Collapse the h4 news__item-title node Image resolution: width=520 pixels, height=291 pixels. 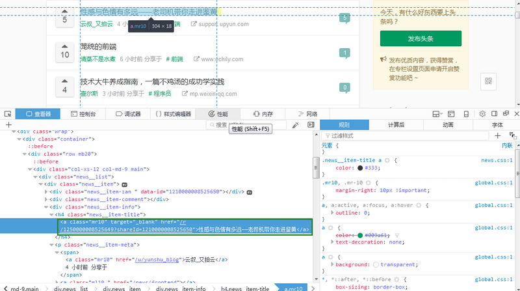51,215
